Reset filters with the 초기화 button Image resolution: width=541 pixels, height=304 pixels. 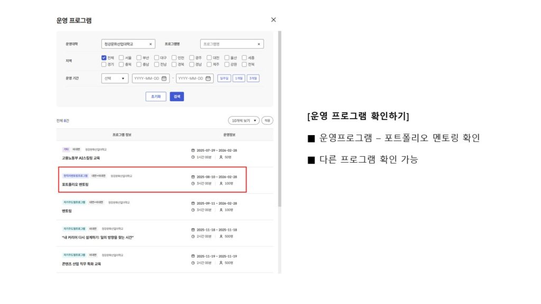point(156,97)
